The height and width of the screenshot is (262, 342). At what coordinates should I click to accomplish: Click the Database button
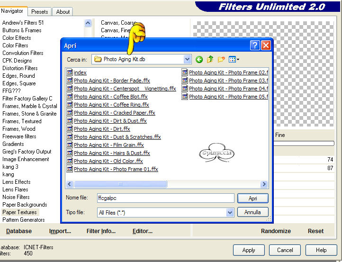tap(19, 231)
